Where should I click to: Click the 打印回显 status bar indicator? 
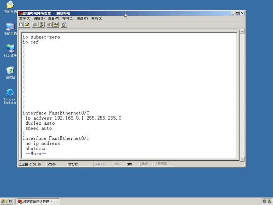pyautogui.click(x=163, y=164)
